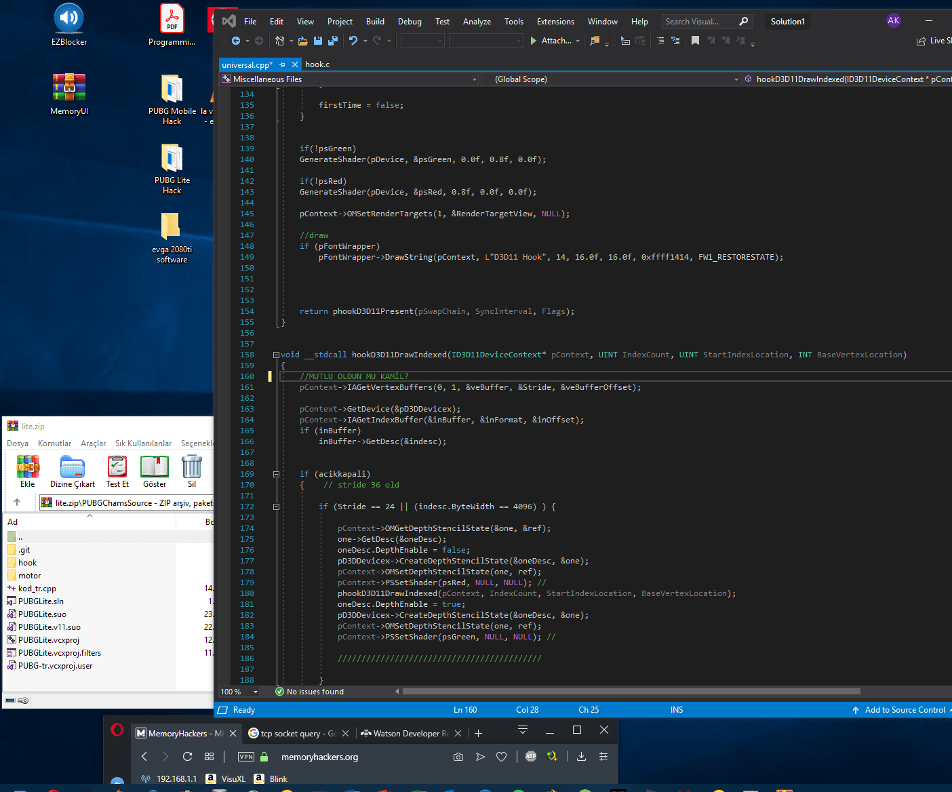Screen dimensions: 952x792
Task: Open the Miscellaneous Files project dropdown
Action: click(349, 79)
